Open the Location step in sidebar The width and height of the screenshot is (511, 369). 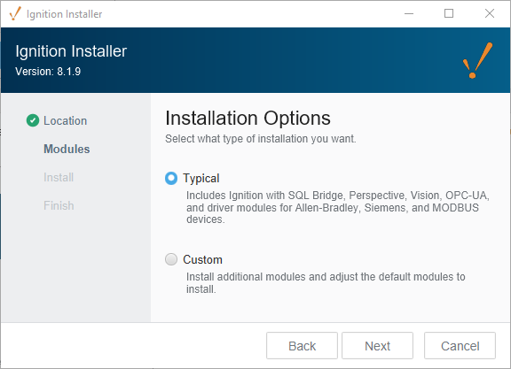click(65, 120)
